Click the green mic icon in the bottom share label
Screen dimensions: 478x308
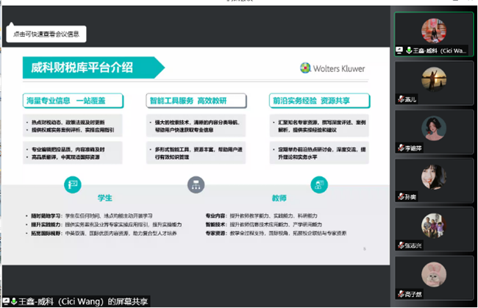14,301
